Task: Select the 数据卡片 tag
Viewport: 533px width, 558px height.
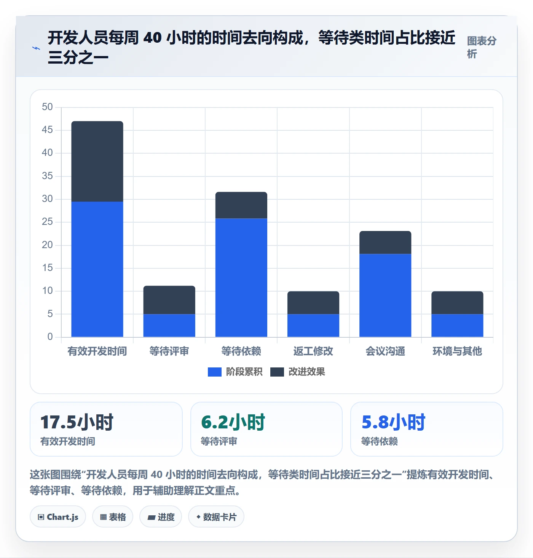Action: [x=216, y=517]
